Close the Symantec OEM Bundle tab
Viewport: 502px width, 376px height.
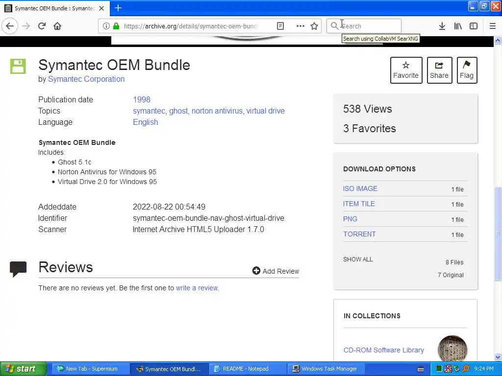(x=101, y=8)
